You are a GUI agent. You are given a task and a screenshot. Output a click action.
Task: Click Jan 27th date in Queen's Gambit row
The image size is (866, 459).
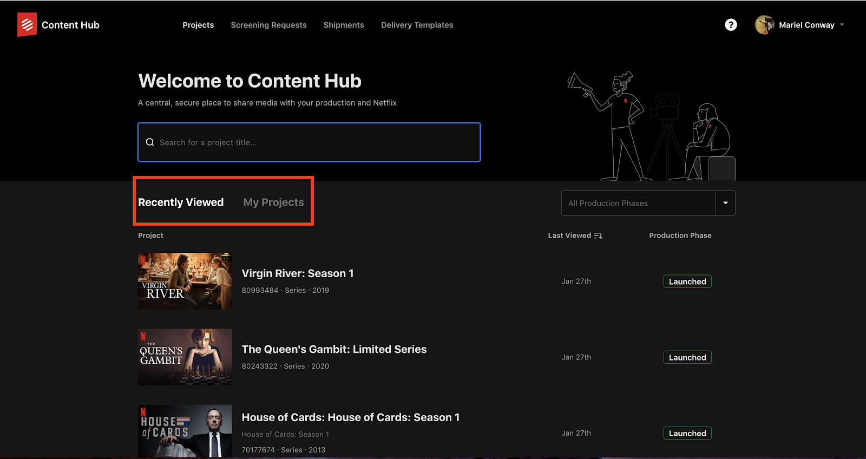tap(576, 357)
